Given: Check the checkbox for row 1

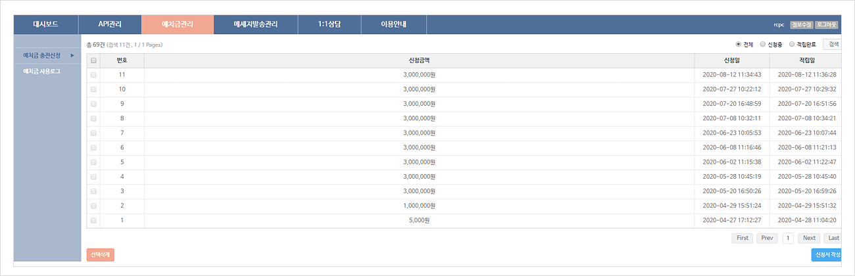Looking at the screenshot, I should (x=93, y=221).
